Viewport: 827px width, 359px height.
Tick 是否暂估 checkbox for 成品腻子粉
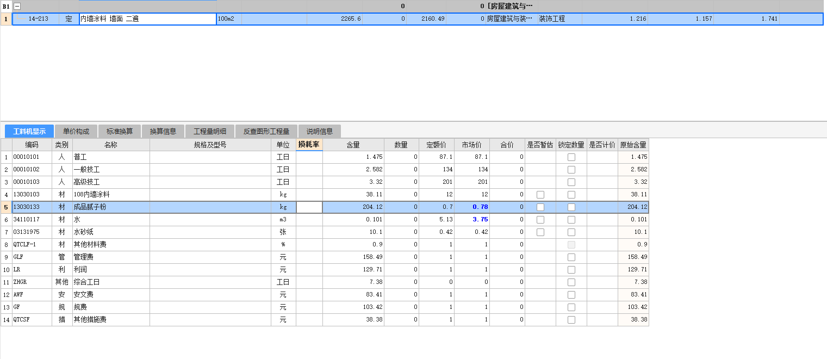tap(540, 207)
